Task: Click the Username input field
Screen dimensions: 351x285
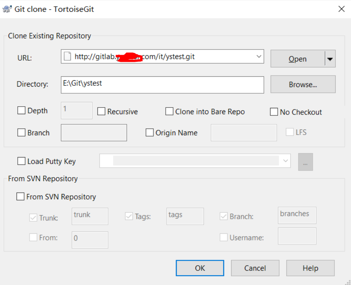Action: (x=297, y=236)
